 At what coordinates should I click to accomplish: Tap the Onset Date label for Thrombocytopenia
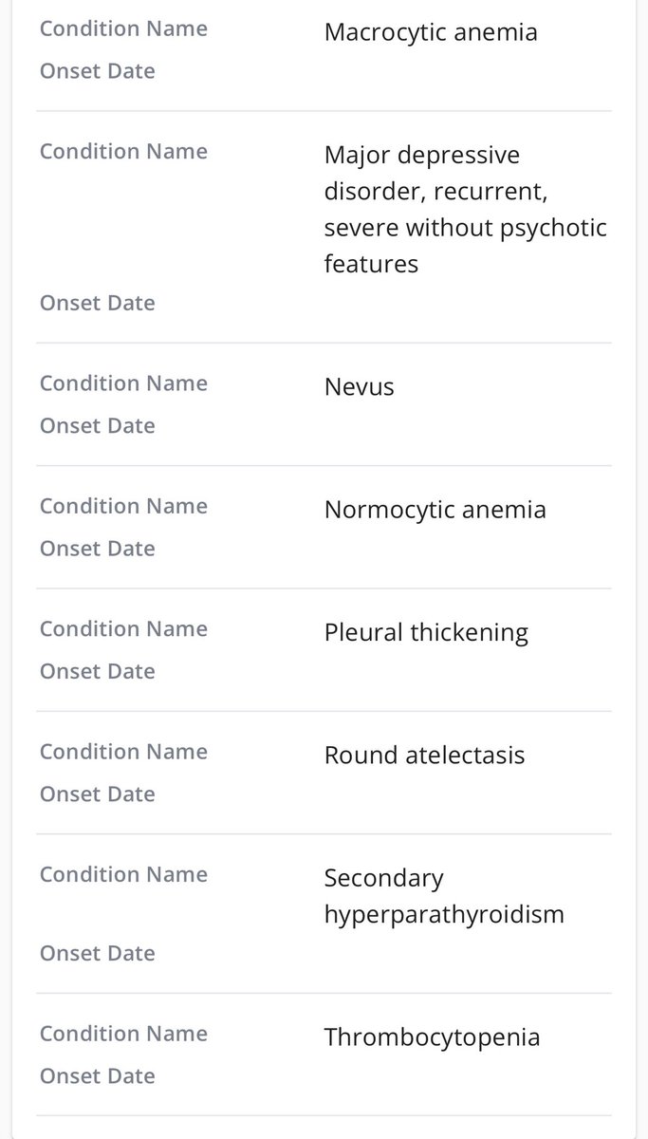point(97,1075)
